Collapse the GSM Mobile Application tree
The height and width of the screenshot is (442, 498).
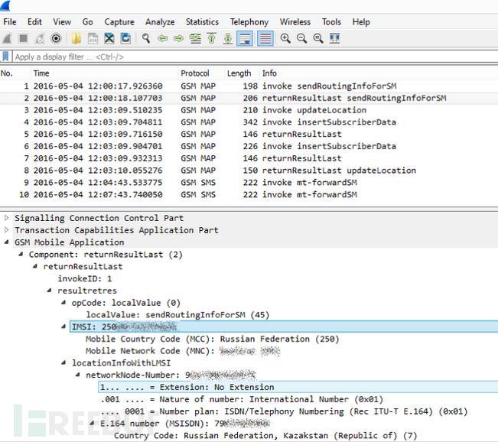point(7,242)
